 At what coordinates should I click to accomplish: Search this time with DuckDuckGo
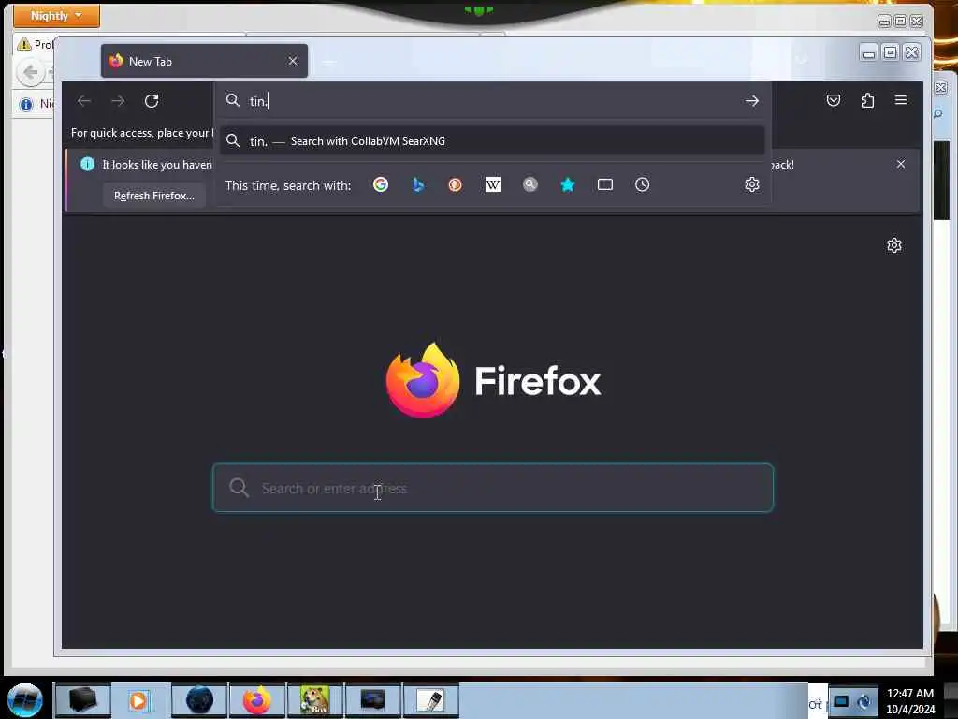coord(456,184)
